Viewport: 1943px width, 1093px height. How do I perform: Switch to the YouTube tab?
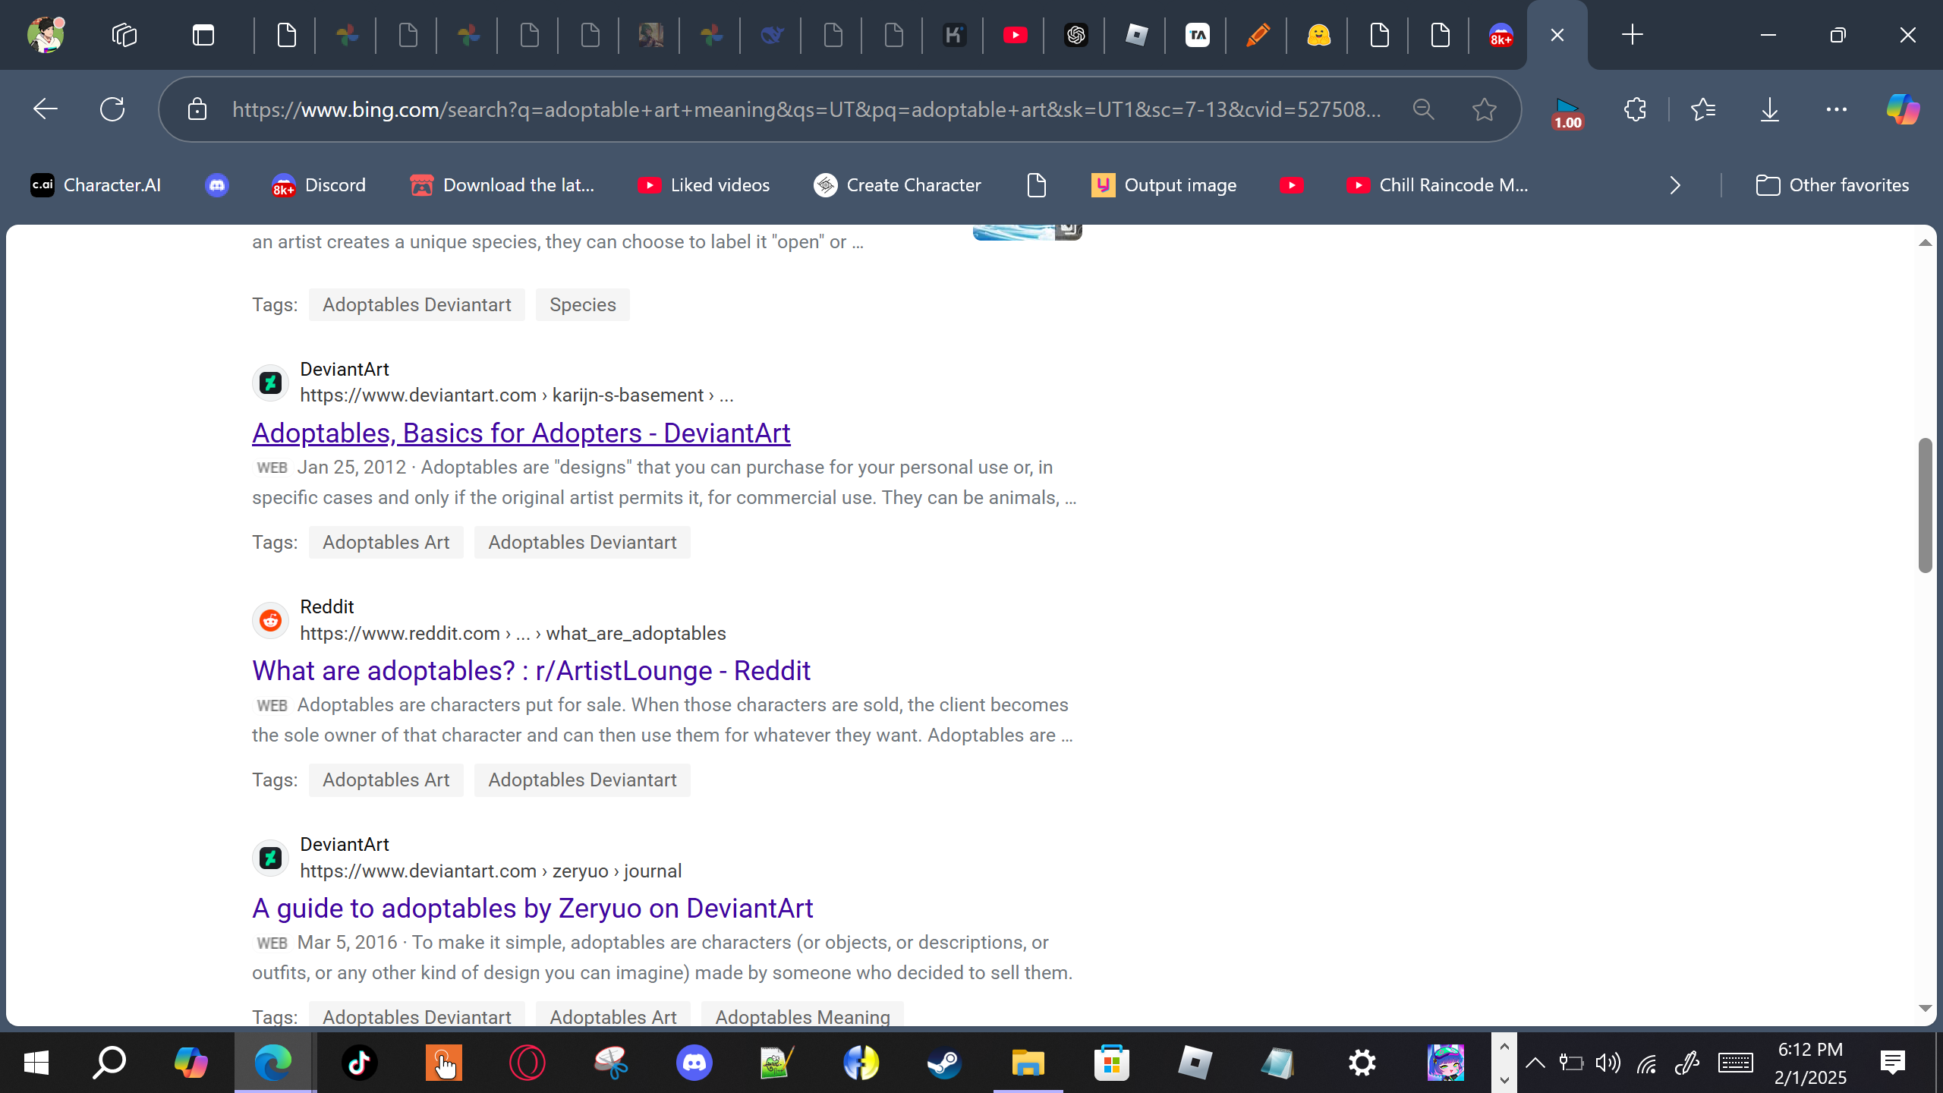point(1015,35)
